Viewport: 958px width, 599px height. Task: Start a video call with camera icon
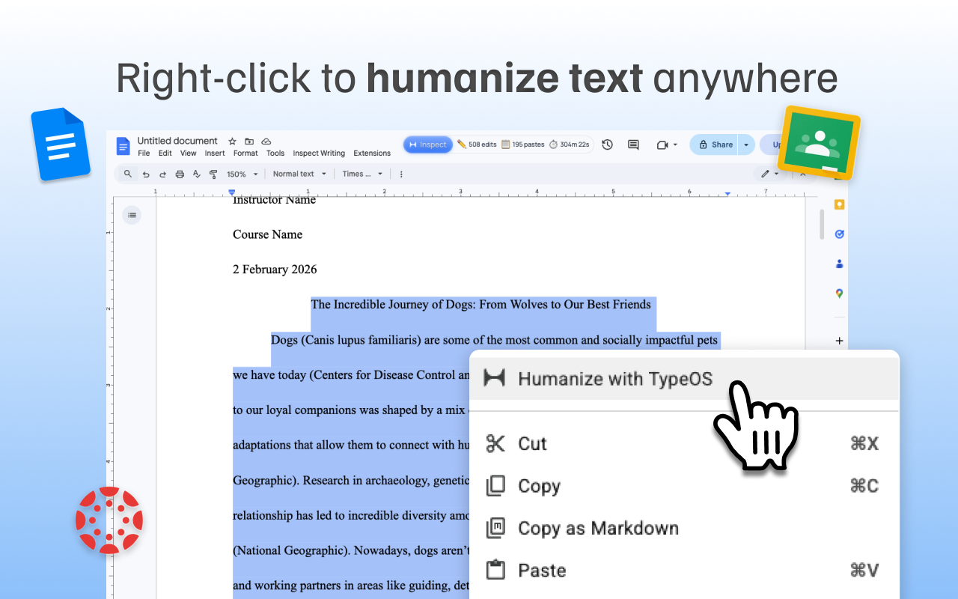pyautogui.click(x=662, y=145)
